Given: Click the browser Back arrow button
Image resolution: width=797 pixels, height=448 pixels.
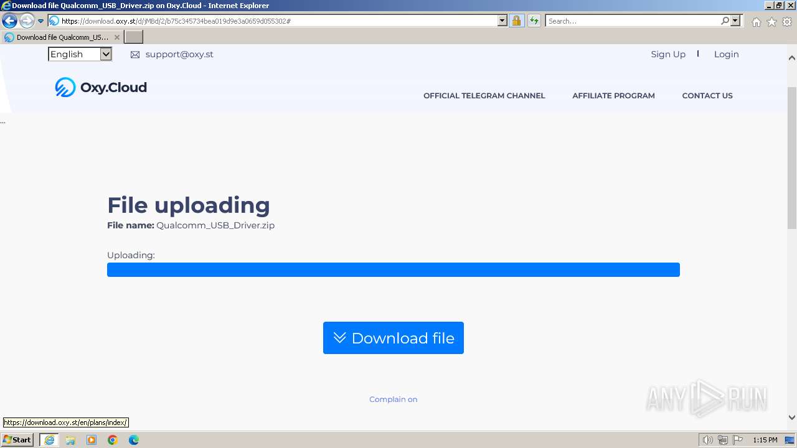Looking at the screenshot, I should click(x=9, y=21).
